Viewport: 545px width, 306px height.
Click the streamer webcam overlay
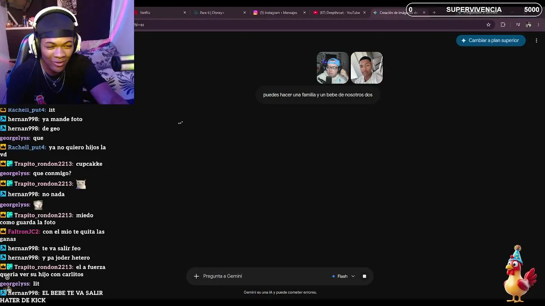point(67,52)
